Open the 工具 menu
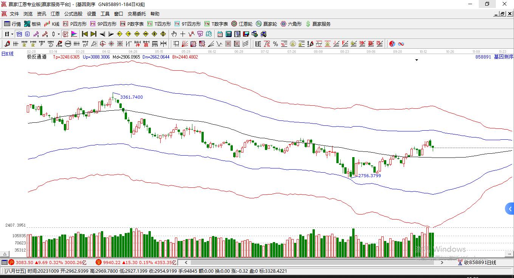 click(105, 14)
